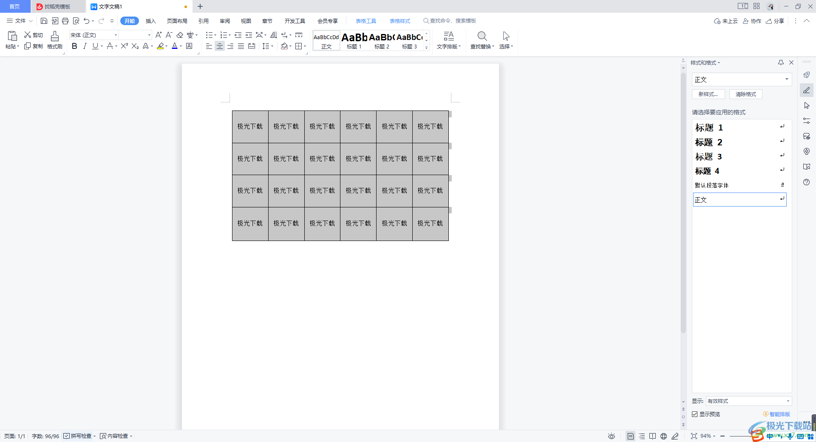The image size is (816, 442).
Task: Decrease paragraph indent
Action: click(238, 35)
